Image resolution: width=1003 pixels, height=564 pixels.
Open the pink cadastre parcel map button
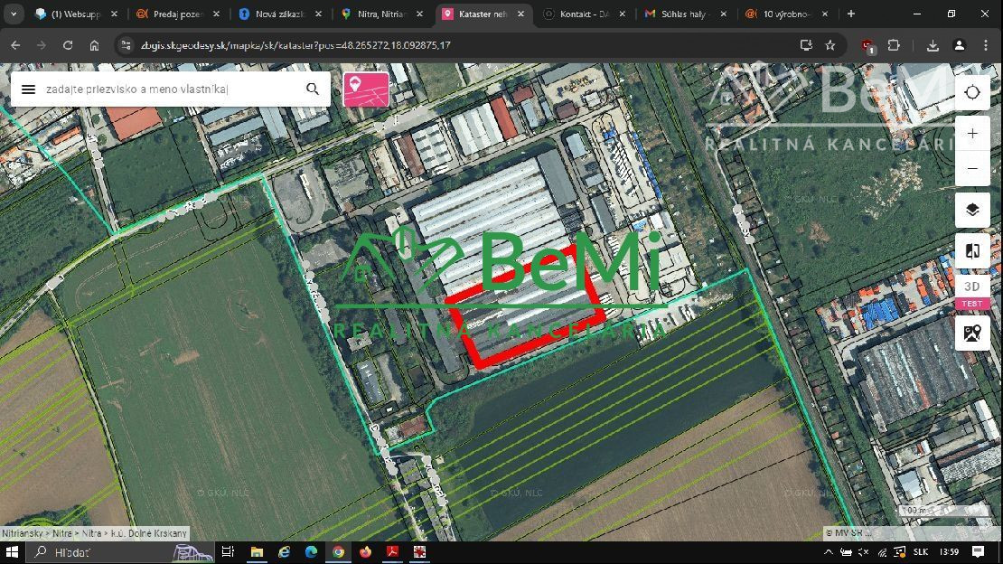pos(366,89)
